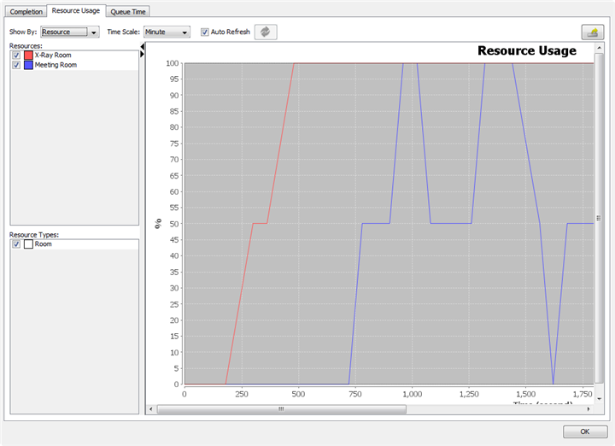Image resolution: width=615 pixels, height=446 pixels.
Task: Collapse left panel using left-pointing splitter arrow
Action: pos(143,47)
